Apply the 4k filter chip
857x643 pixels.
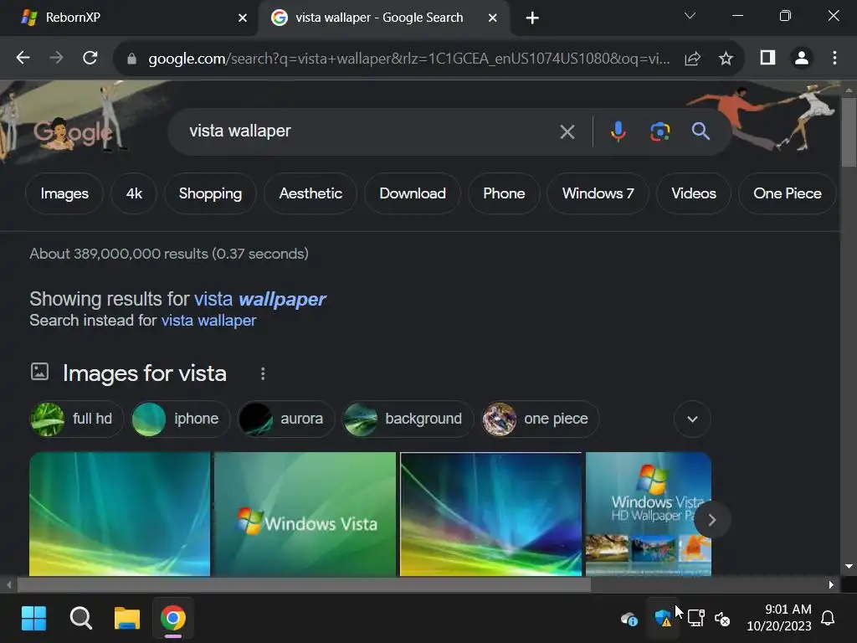point(134,193)
